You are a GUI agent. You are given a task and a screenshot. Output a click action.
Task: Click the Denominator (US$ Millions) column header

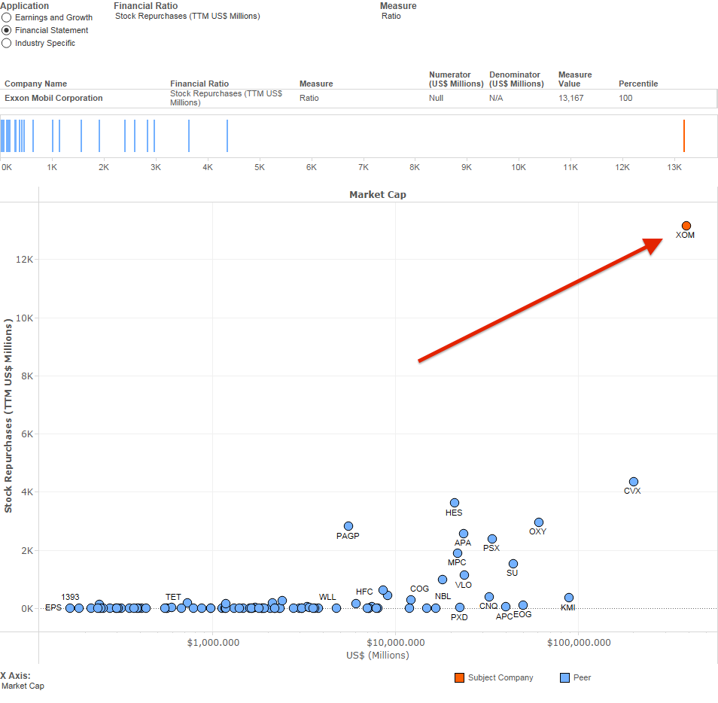click(516, 79)
